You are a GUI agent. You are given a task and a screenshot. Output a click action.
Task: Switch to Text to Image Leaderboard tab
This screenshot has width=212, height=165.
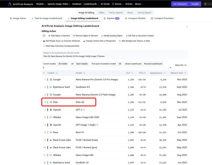(x=46, y=19)
